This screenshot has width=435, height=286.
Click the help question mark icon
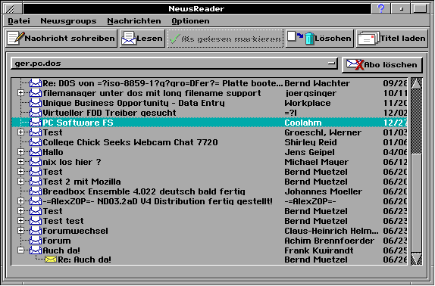click(381, 8)
